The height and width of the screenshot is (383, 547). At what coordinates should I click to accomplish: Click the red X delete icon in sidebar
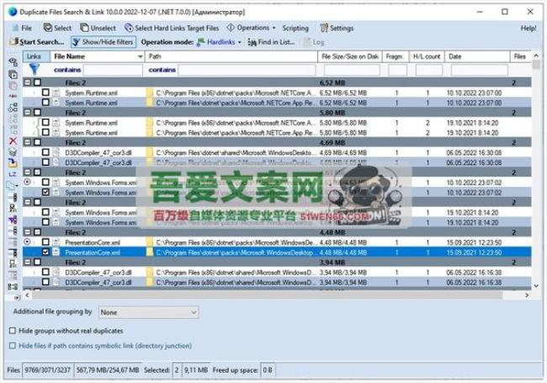pos(13,141)
